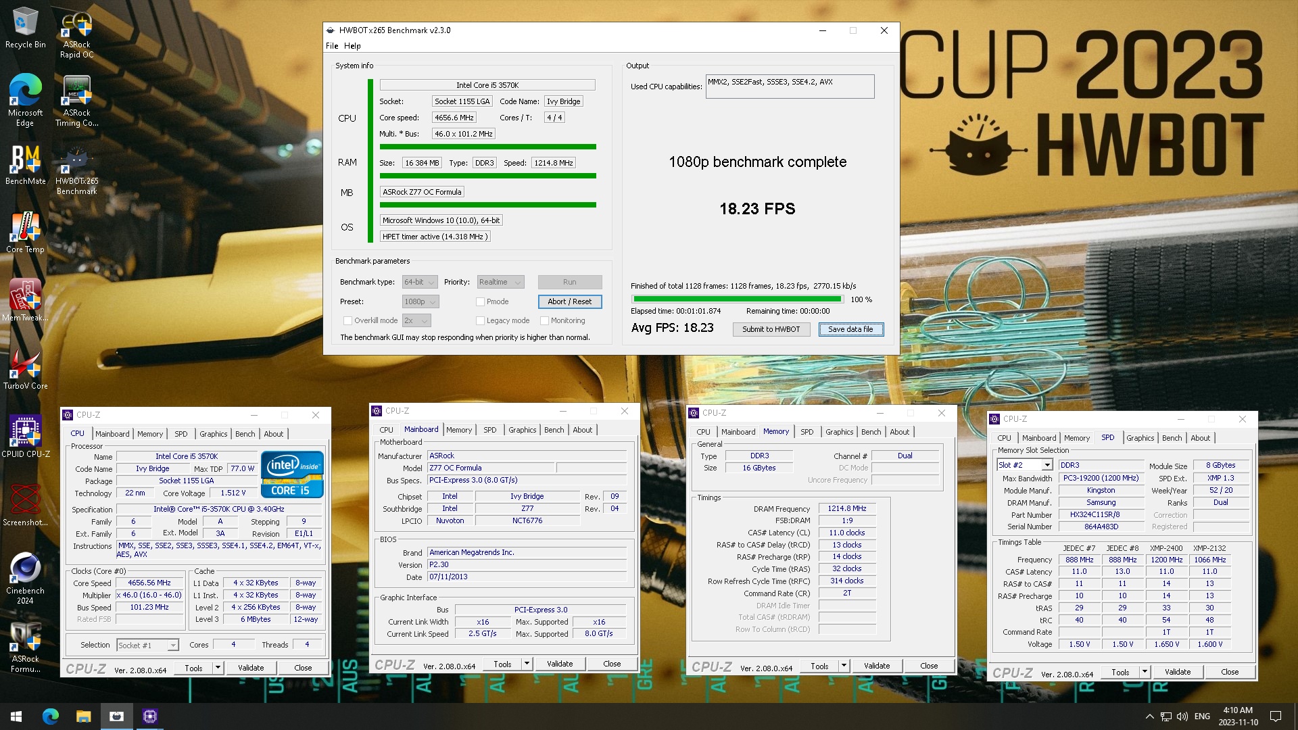Toggle the Monitoring checkbox

click(544, 320)
